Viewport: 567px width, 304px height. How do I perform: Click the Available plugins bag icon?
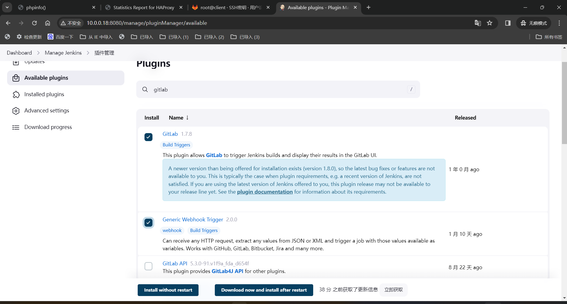(16, 78)
